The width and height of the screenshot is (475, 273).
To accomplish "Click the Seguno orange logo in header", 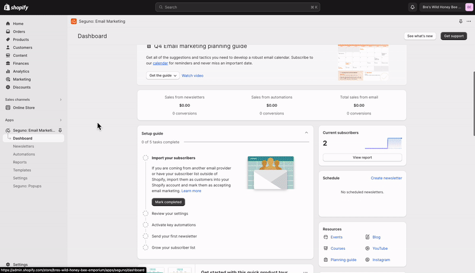I will pyautogui.click(x=74, y=21).
